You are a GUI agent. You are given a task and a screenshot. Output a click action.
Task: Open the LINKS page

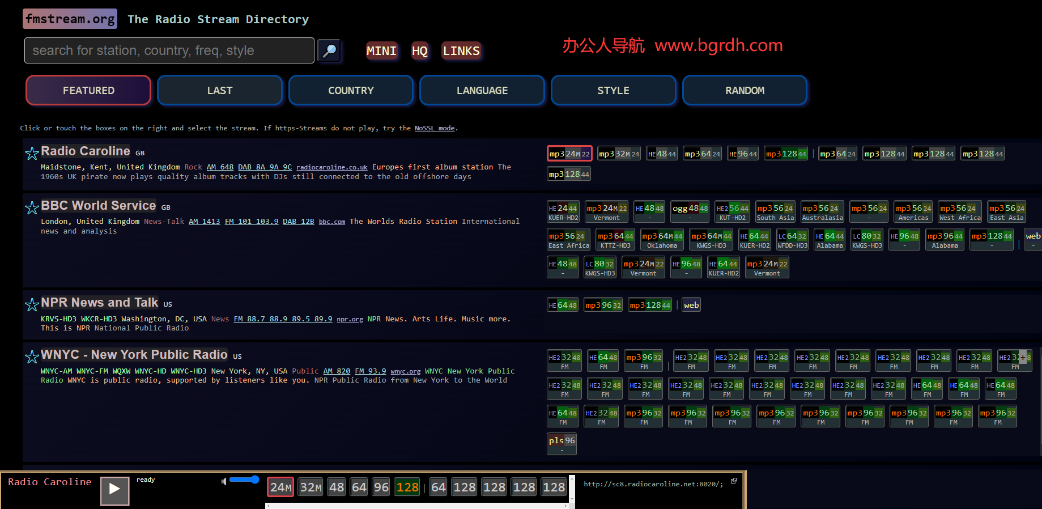point(461,51)
